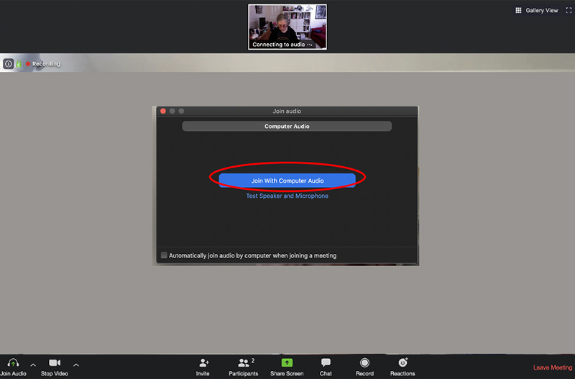Close the Join audio dialog

pyautogui.click(x=163, y=111)
